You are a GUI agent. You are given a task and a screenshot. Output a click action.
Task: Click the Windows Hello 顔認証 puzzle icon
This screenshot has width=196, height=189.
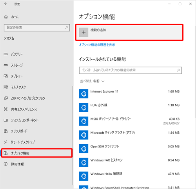[x=83, y=176]
